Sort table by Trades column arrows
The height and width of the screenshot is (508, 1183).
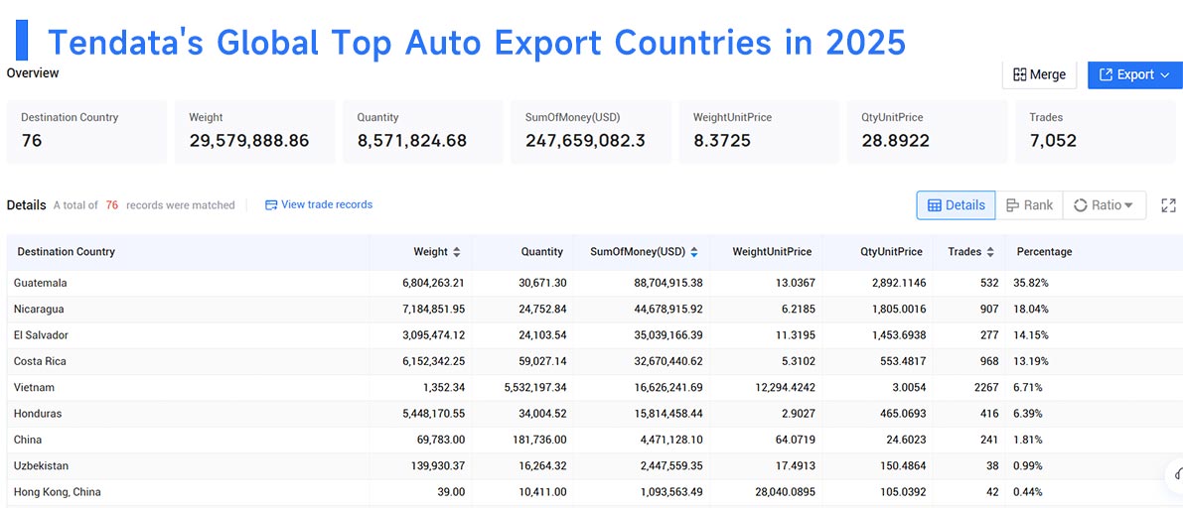click(x=990, y=252)
